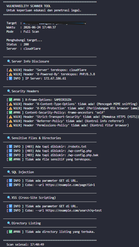The height and width of the screenshot is (247, 139).
Task: Click the magnifier icon beside Server Info Disclosure
Action: click(9, 61)
